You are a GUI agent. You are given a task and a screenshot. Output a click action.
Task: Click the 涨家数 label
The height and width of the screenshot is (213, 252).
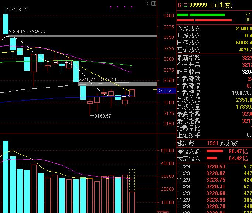coord(186,143)
